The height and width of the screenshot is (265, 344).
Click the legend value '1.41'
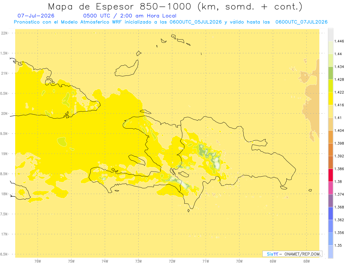pos(338,118)
